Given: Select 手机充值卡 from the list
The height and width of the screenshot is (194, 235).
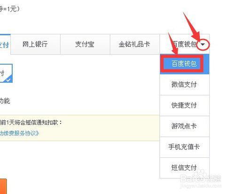Looking at the screenshot, I should (x=184, y=147).
